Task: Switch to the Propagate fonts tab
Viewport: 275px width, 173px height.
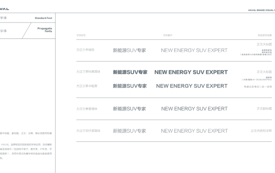Action: click(x=44, y=30)
